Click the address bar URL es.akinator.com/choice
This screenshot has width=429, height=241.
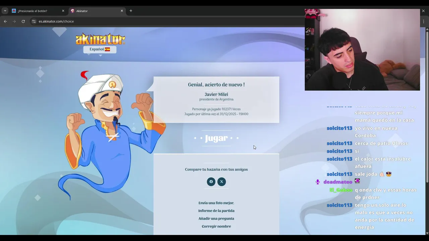click(56, 21)
